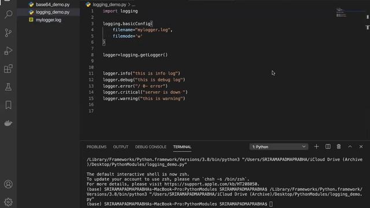Click logger.info("this is info log") line

pos(141,73)
